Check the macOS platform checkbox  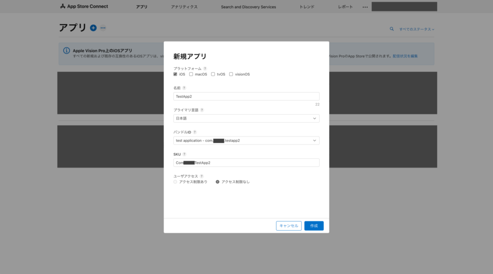pyautogui.click(x=191, y=74)
